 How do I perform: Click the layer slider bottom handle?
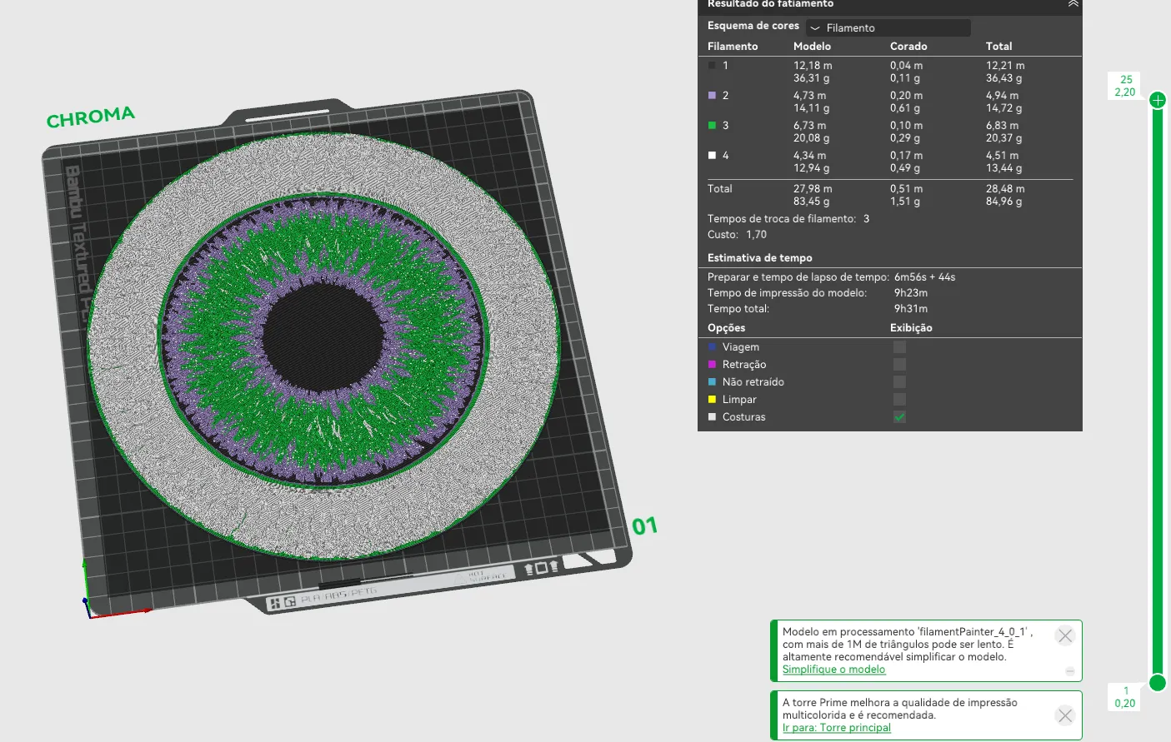(1158, 683)
